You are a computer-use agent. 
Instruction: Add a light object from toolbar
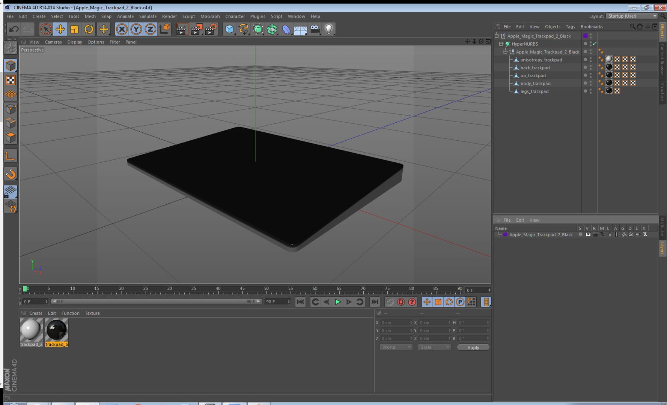[329, 29]
